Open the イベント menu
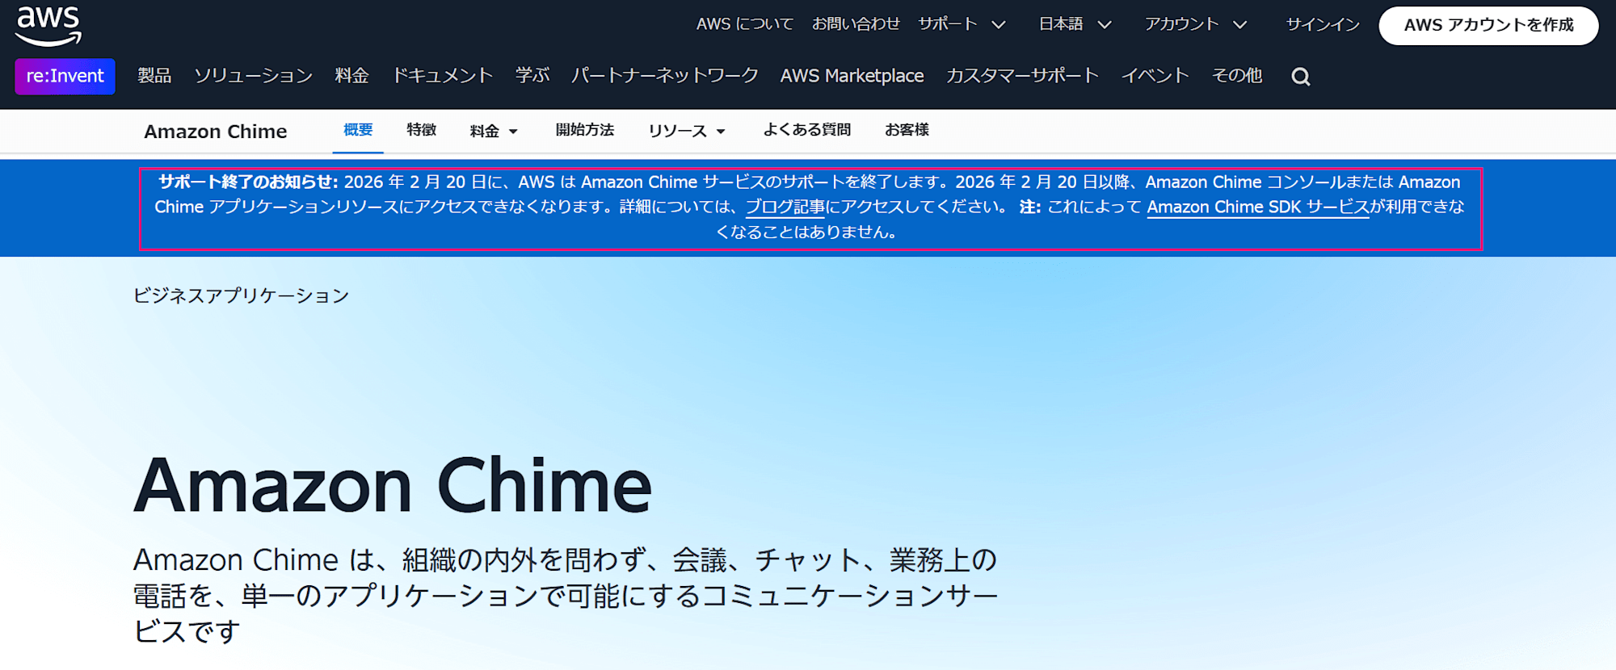Screen dimensions: 1616x670 tap(1155, 76)
